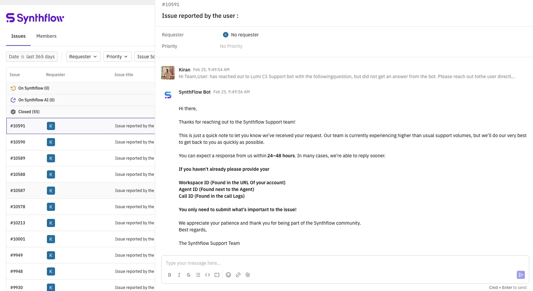The height and width of the screenshot is (291, 533).
Task: Open issue #10588 row
Action: pyautogui.click(x=81, y=174)
